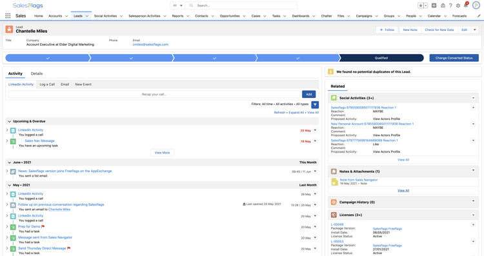The width and height of the screenshot is (484, 256).
Task: Click the task icon for Send Thursday Direct Message
Action: tap(13, 249)
